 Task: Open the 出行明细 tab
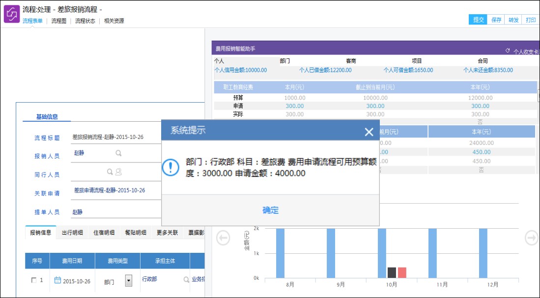72,233
